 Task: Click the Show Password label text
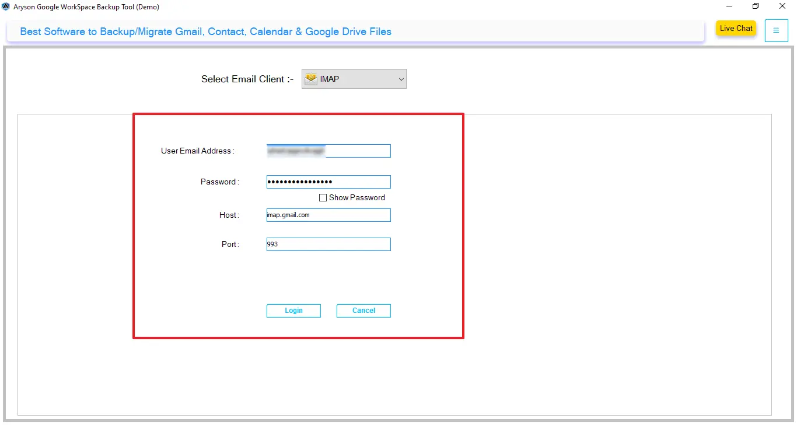356,198
